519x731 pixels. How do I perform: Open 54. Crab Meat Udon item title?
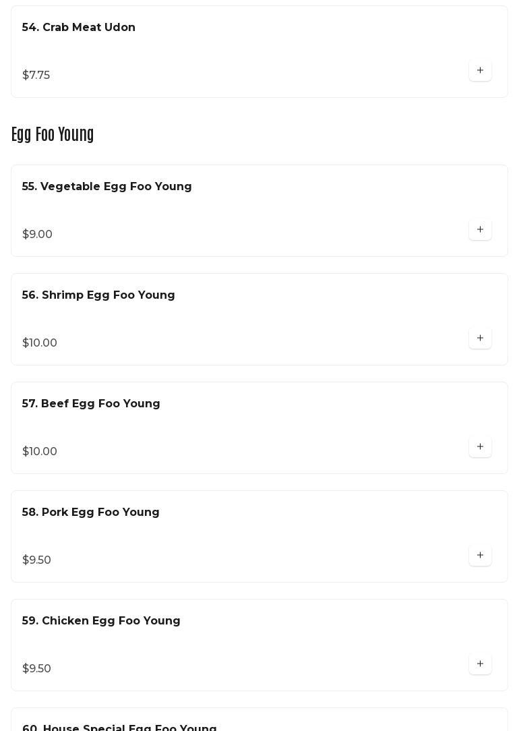(79, 28)
